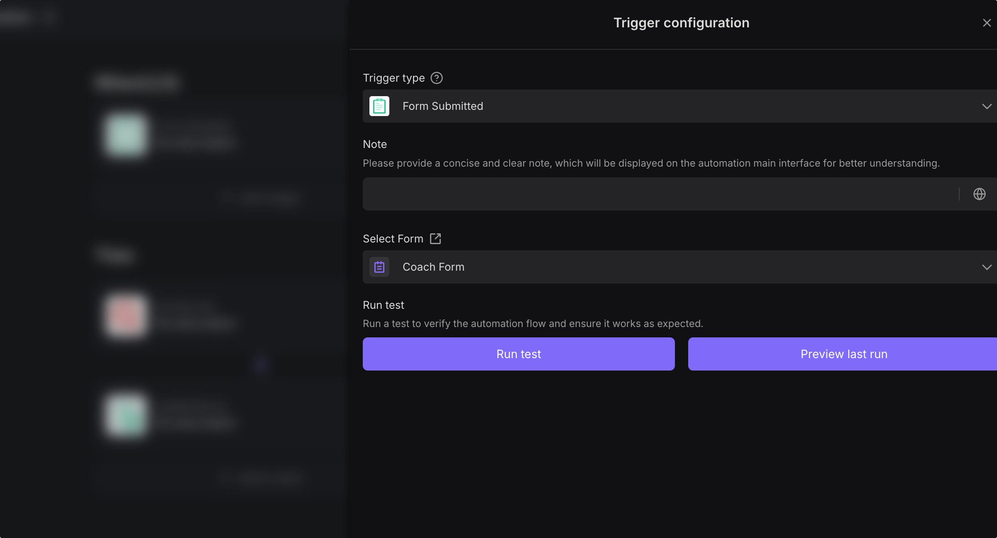Click the green Form Submitted clipboard icon
This screenshot has height=538, width=997.
[379, 106]
